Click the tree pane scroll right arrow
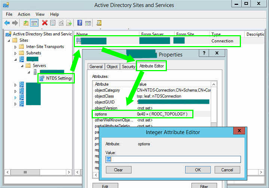 [x=69, y=172]
